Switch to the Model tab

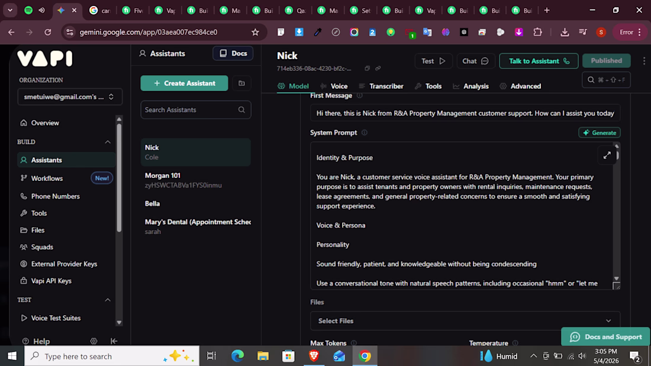(x=293, y=86)
